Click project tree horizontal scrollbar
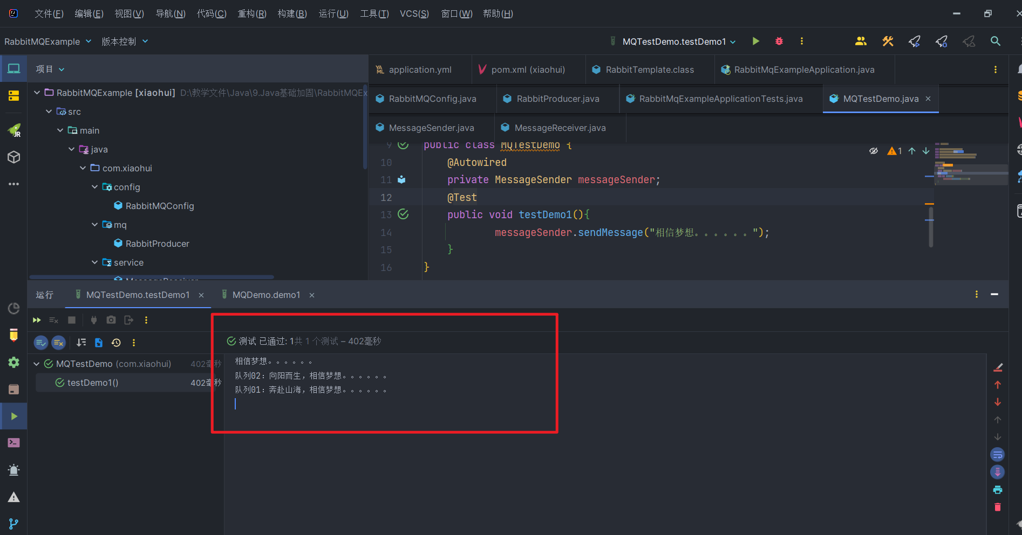This screenshot has height=535, width=1022. (151, 277)
